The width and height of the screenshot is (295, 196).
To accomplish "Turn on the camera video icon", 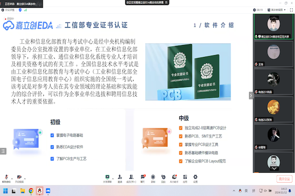I will coord(19,177).
